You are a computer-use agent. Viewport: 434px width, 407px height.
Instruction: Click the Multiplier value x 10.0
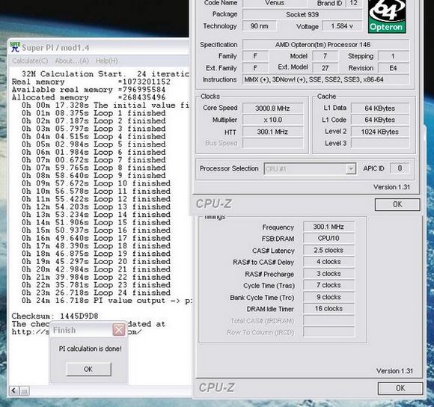[x=272, y=120]
